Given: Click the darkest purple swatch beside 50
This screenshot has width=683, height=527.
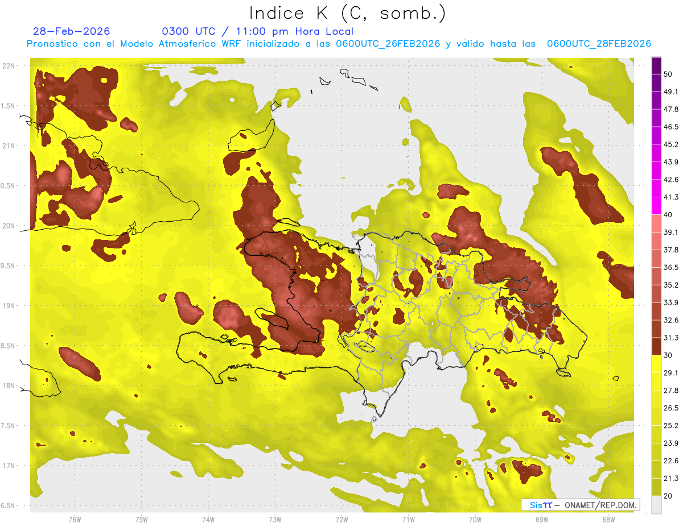Looking at the screenshot, I should (x=656, y=66).
